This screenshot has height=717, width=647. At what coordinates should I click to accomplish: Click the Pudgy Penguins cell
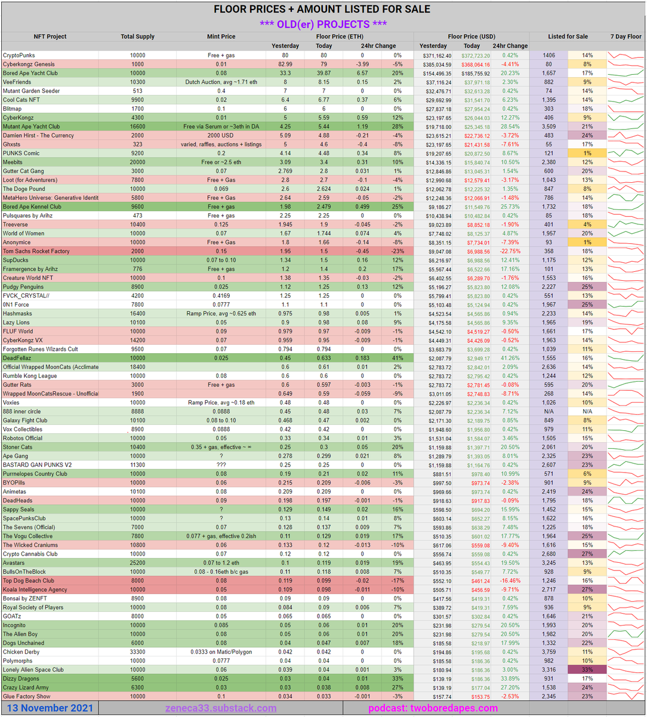tap(23, 287)
